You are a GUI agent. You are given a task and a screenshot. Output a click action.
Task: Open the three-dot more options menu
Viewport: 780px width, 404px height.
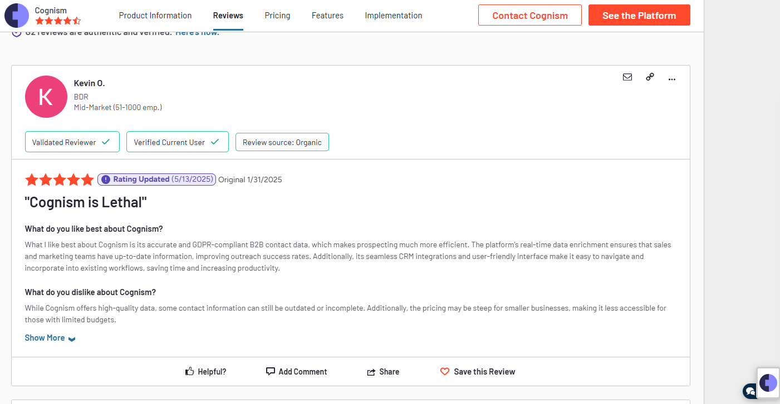(672, 78)
